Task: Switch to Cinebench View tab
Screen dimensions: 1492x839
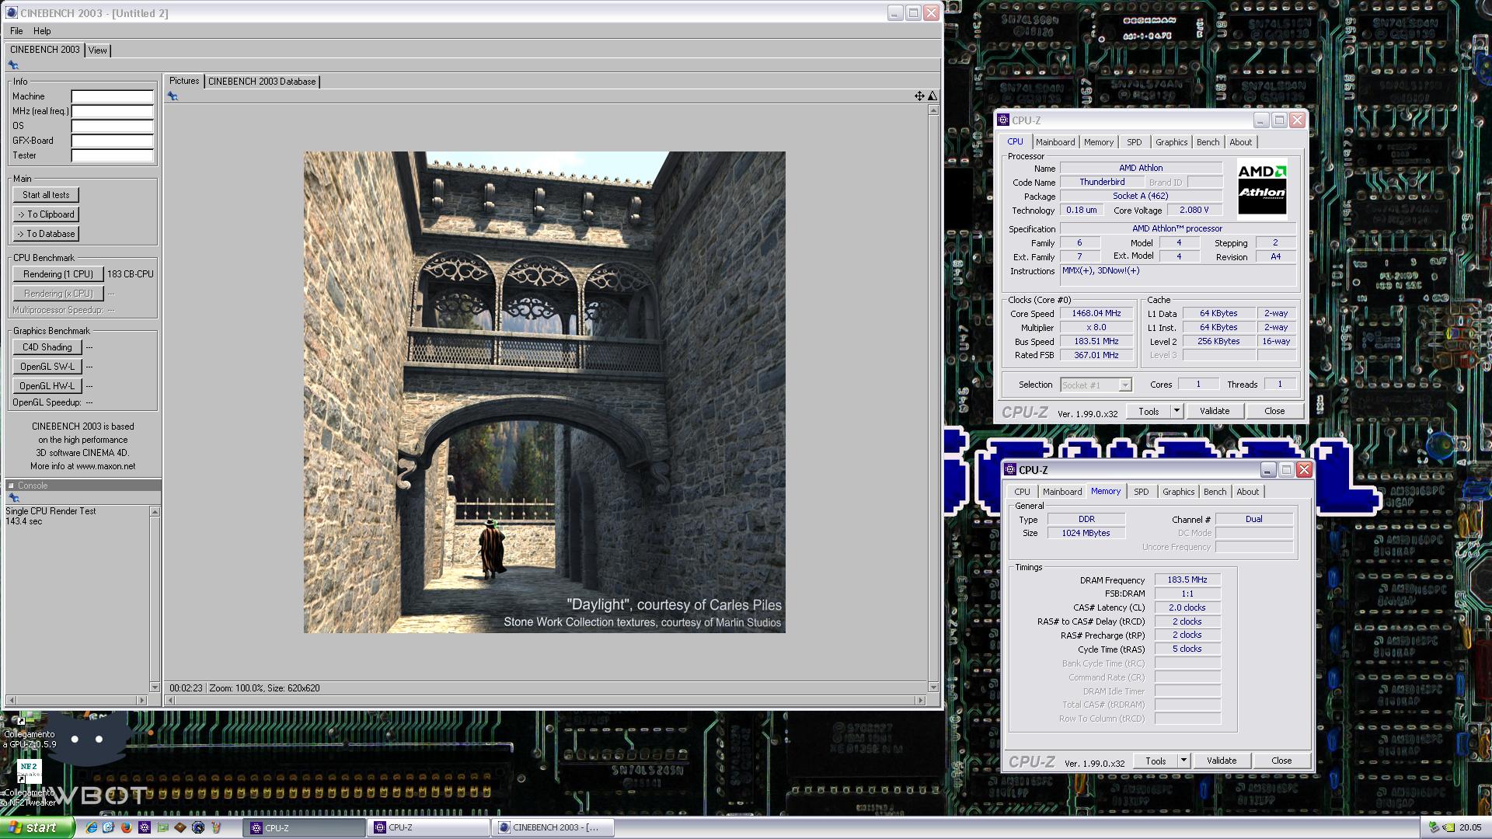Action: 98,50
